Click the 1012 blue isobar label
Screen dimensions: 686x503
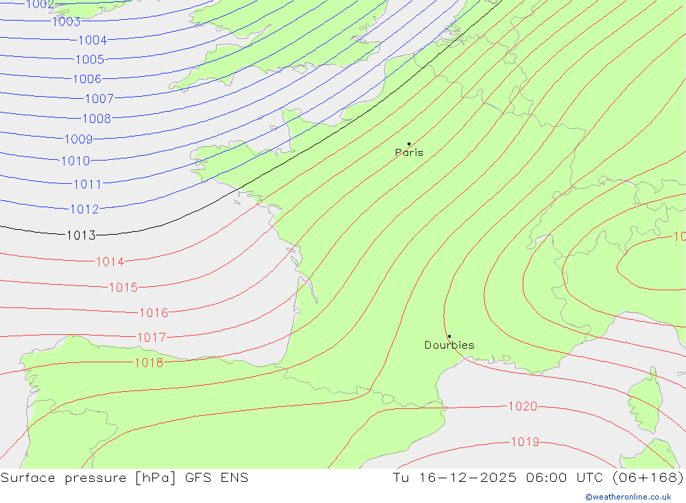[84, 209]
